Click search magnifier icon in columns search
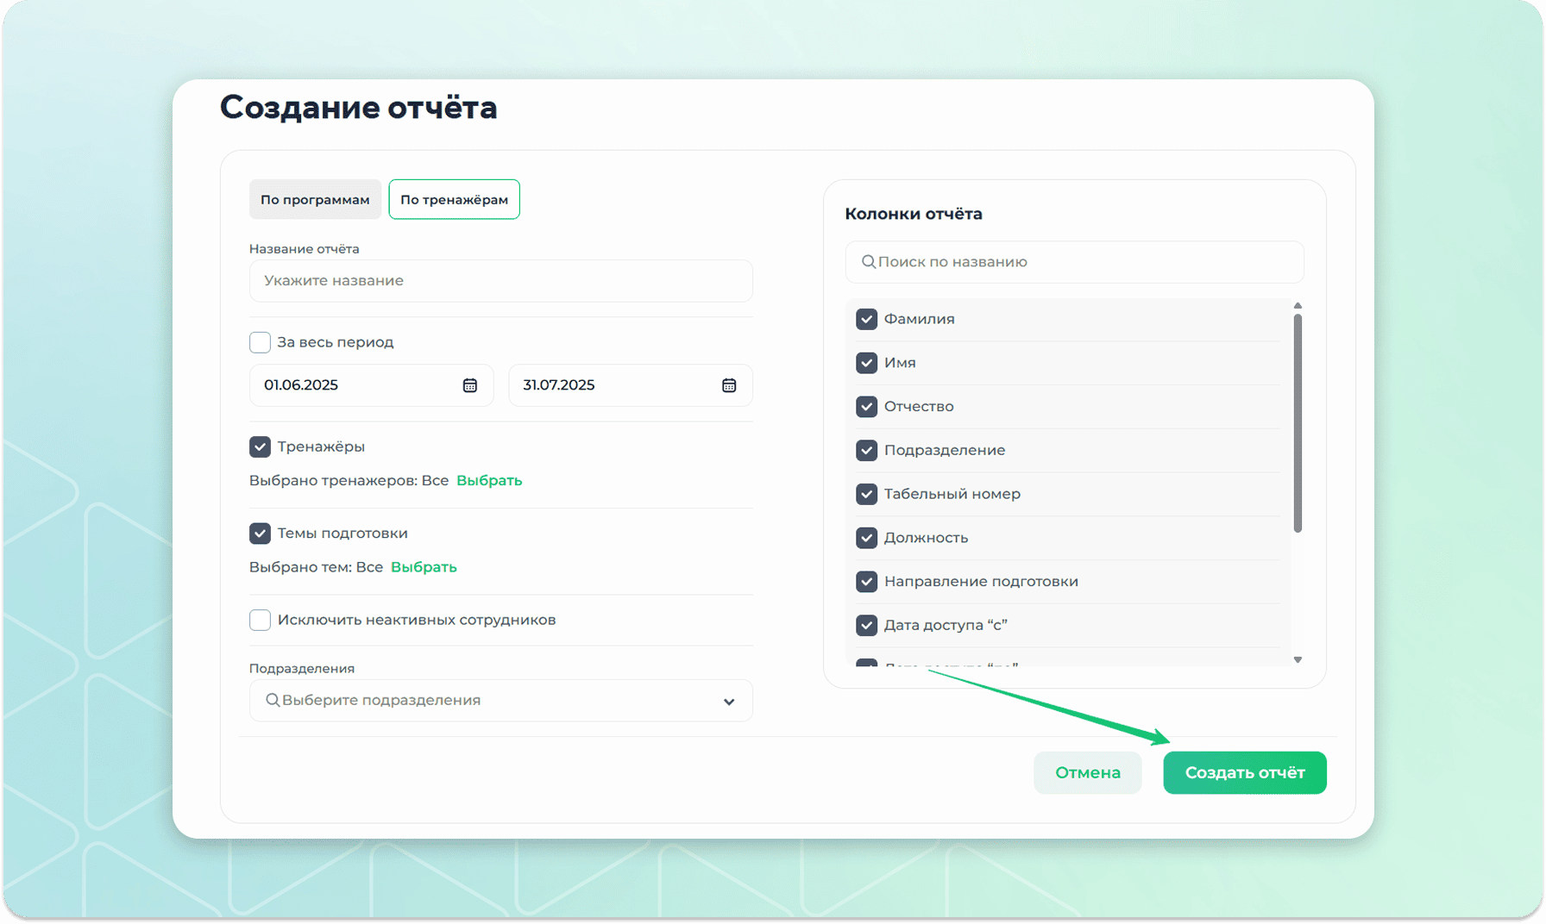The image size is (1546, 924). coord(868,262)
